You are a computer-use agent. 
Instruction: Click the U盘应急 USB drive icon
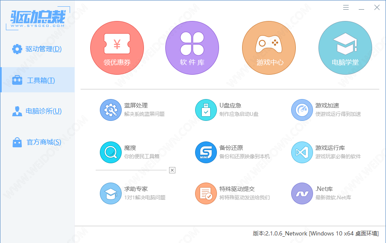(x=206, y=110)
